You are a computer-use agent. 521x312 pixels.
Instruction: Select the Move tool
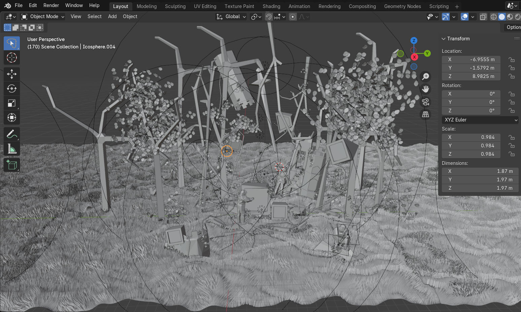point(12,74)
